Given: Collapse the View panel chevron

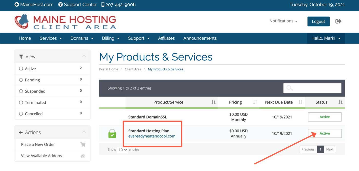Looking at the screenshot, I should pos(84,56).
